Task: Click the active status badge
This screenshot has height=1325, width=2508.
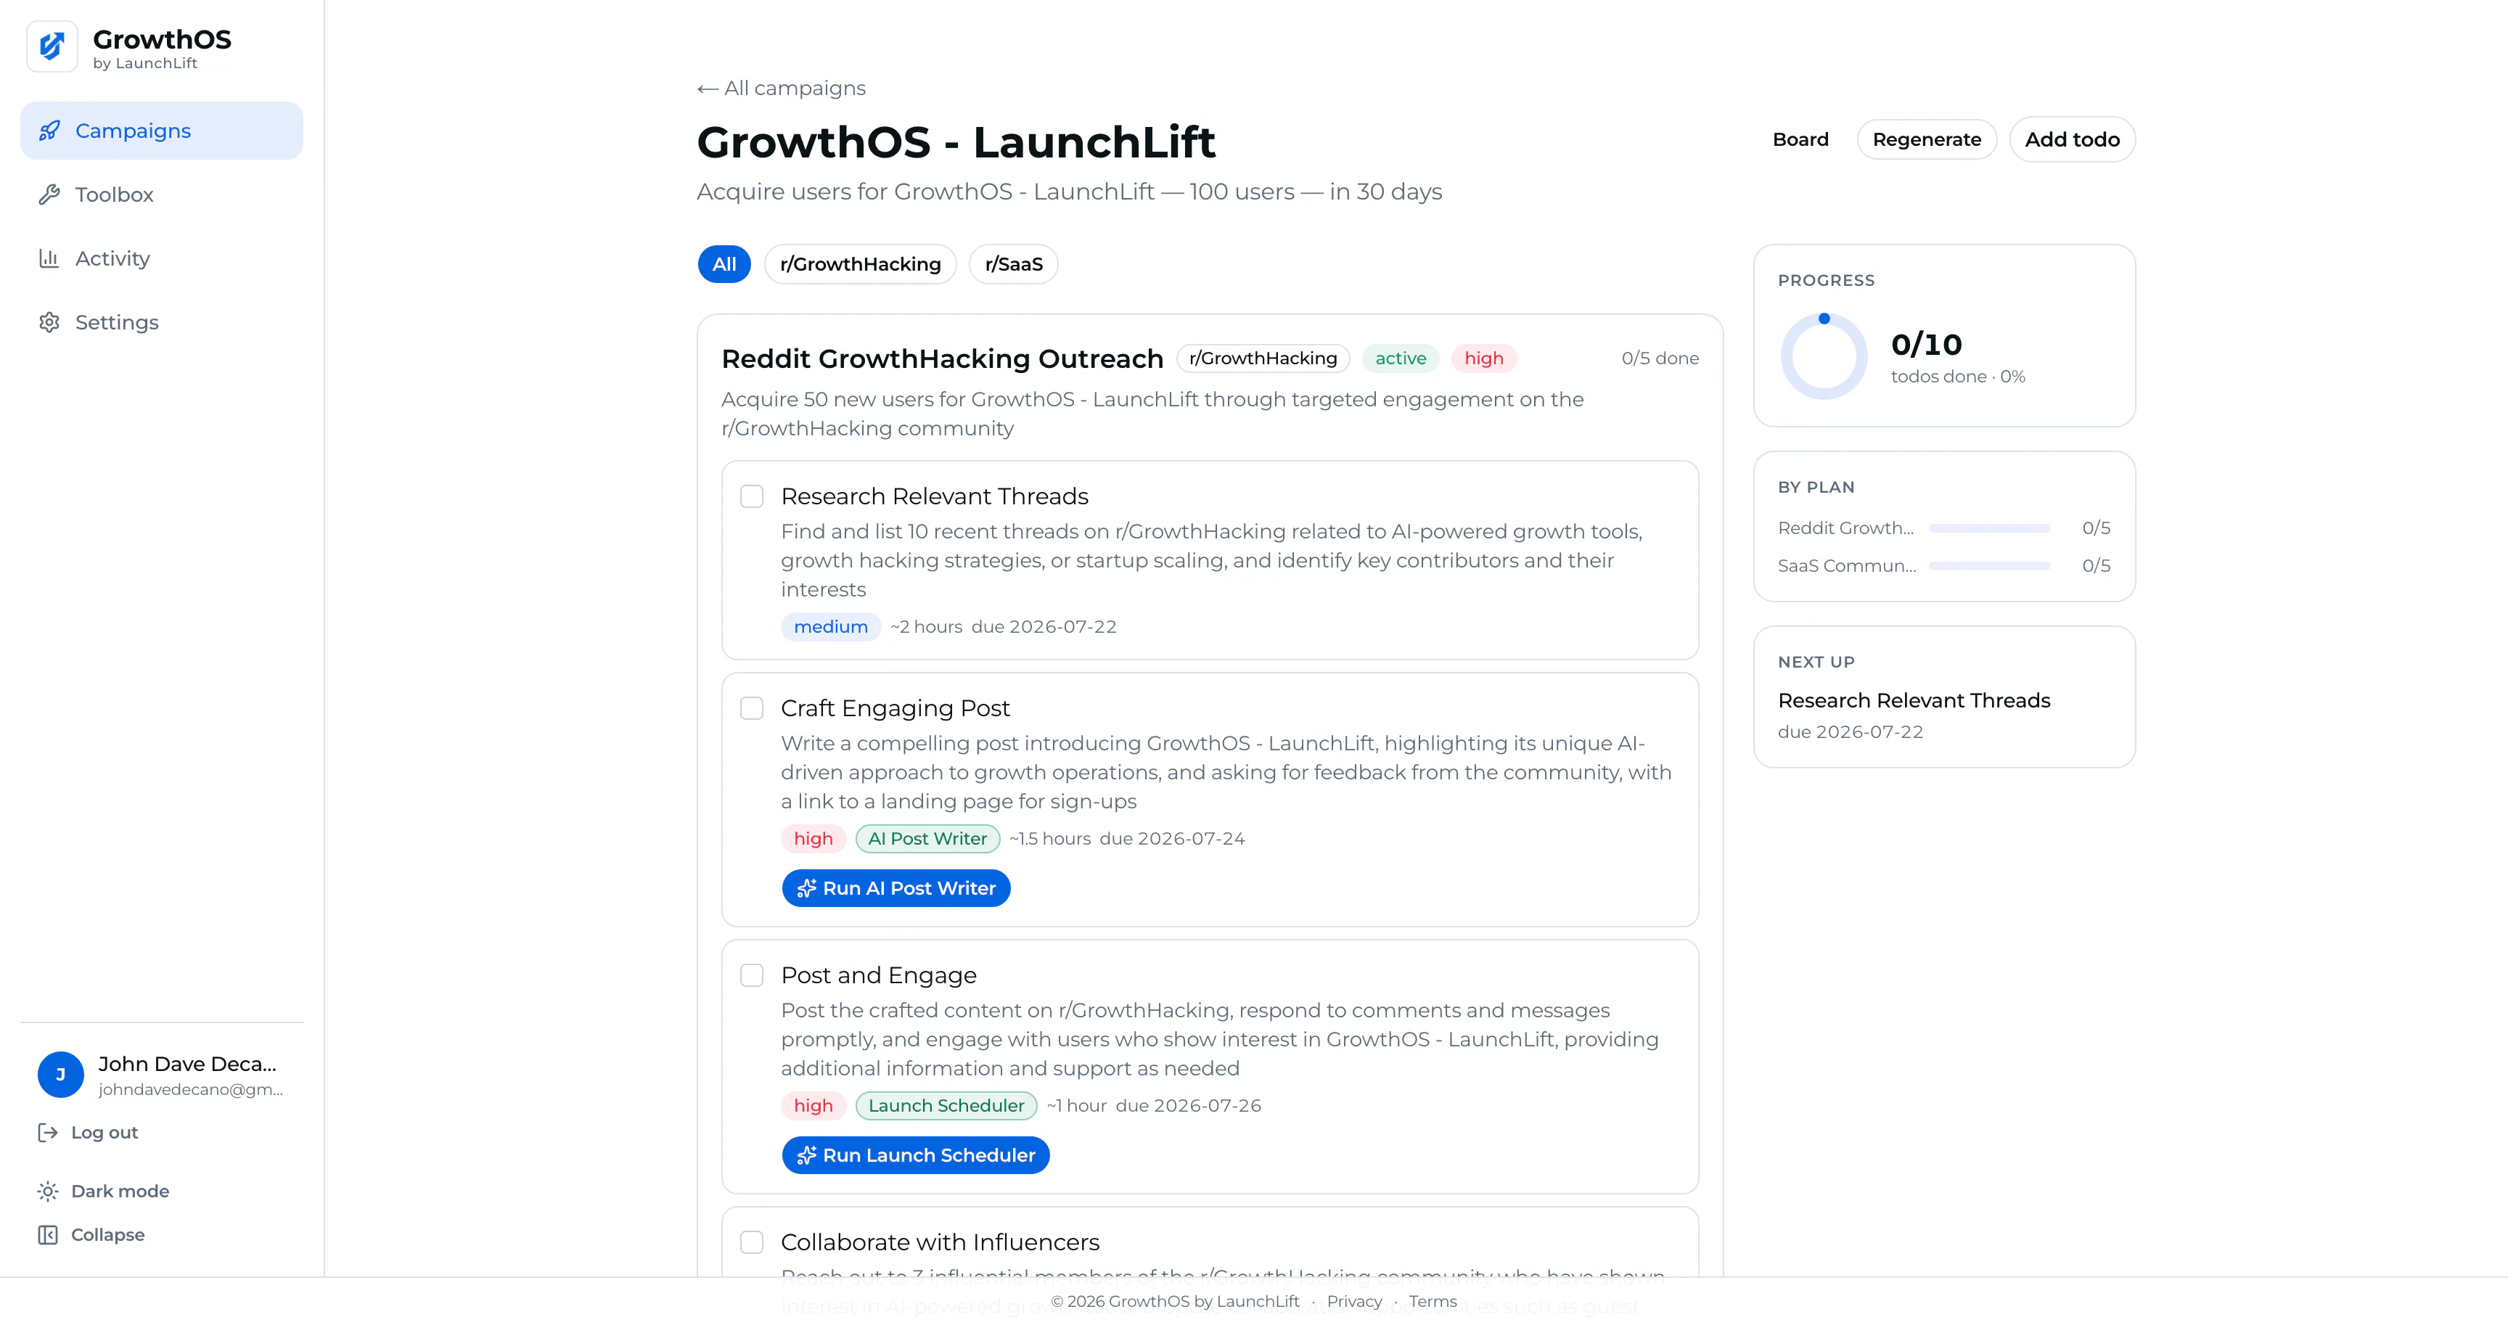Action: [1400, 358]
